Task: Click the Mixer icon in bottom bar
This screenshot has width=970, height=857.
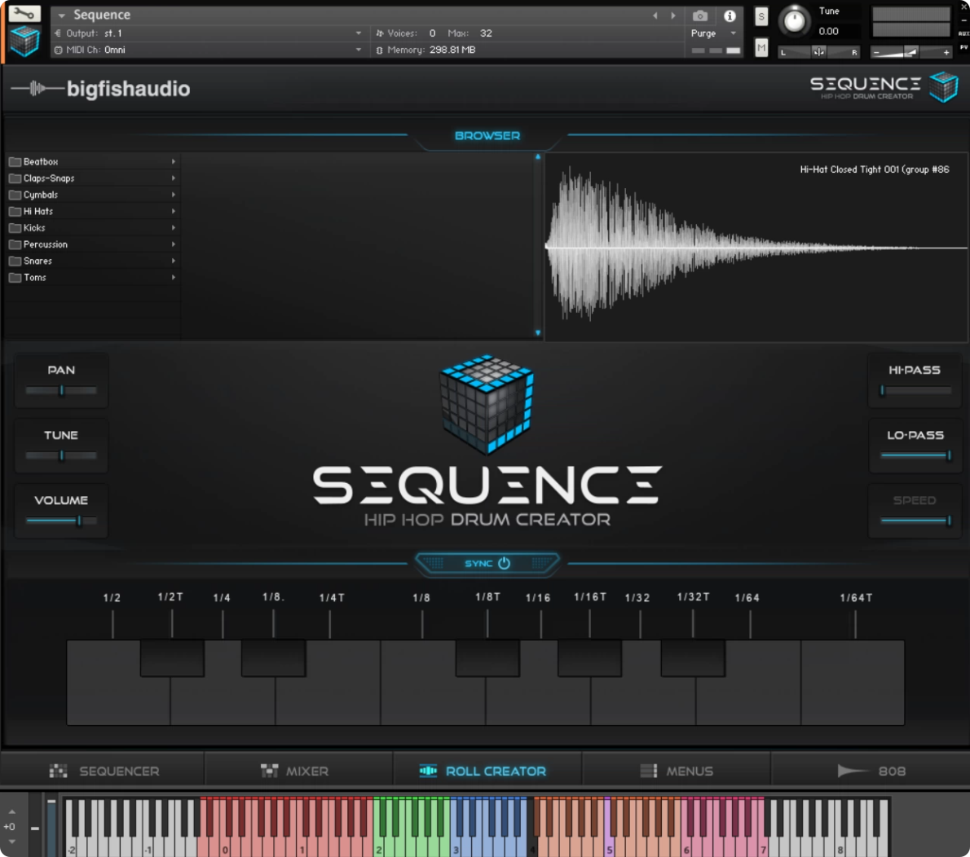Action: [x=269, y=771]
